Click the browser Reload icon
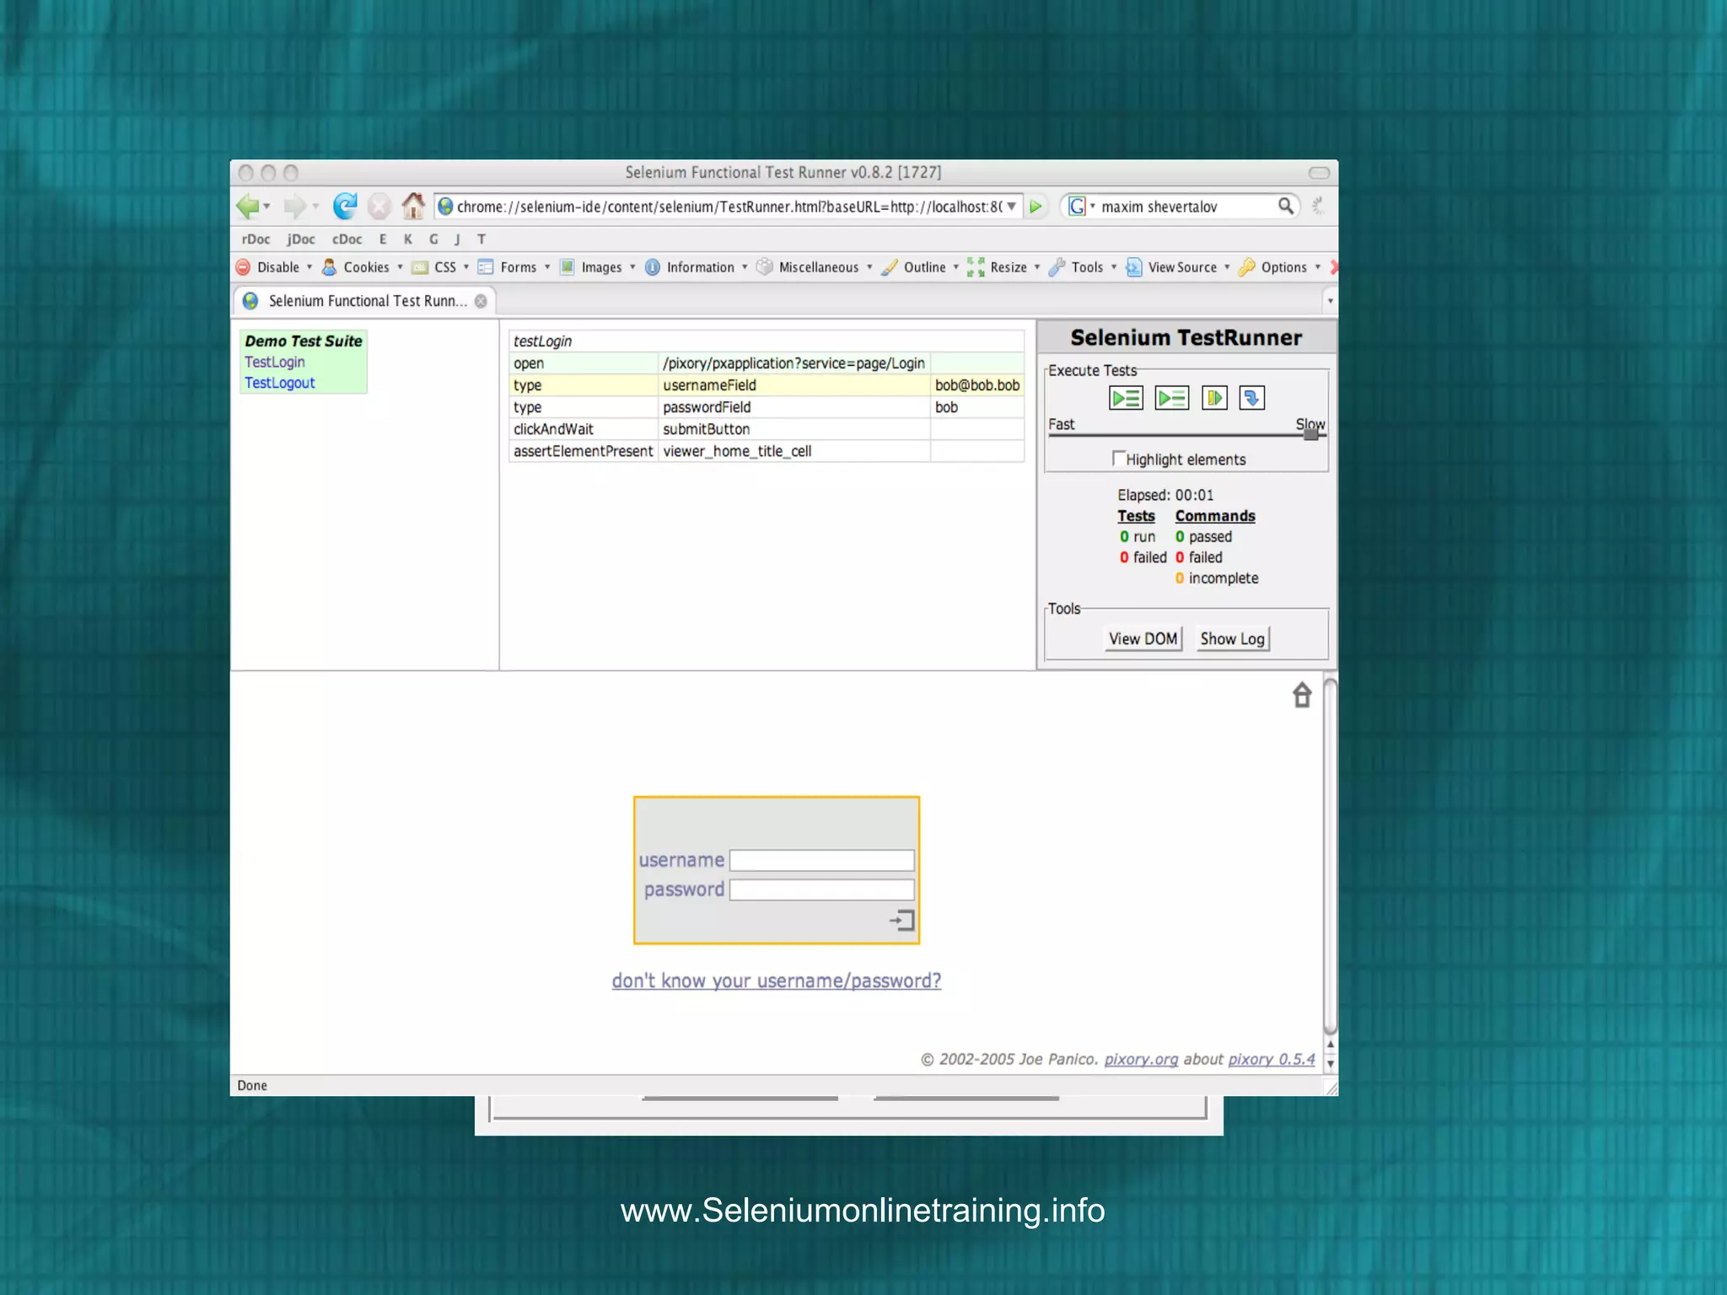 344,206
